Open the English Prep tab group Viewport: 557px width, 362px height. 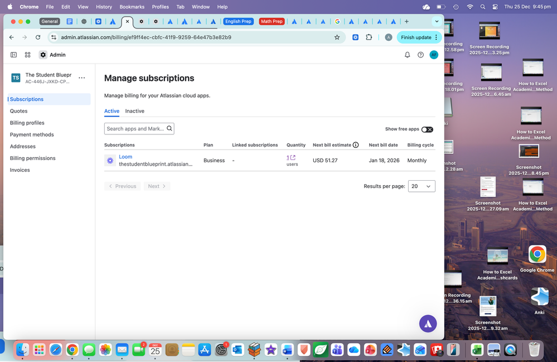click(x=238, y=21)
